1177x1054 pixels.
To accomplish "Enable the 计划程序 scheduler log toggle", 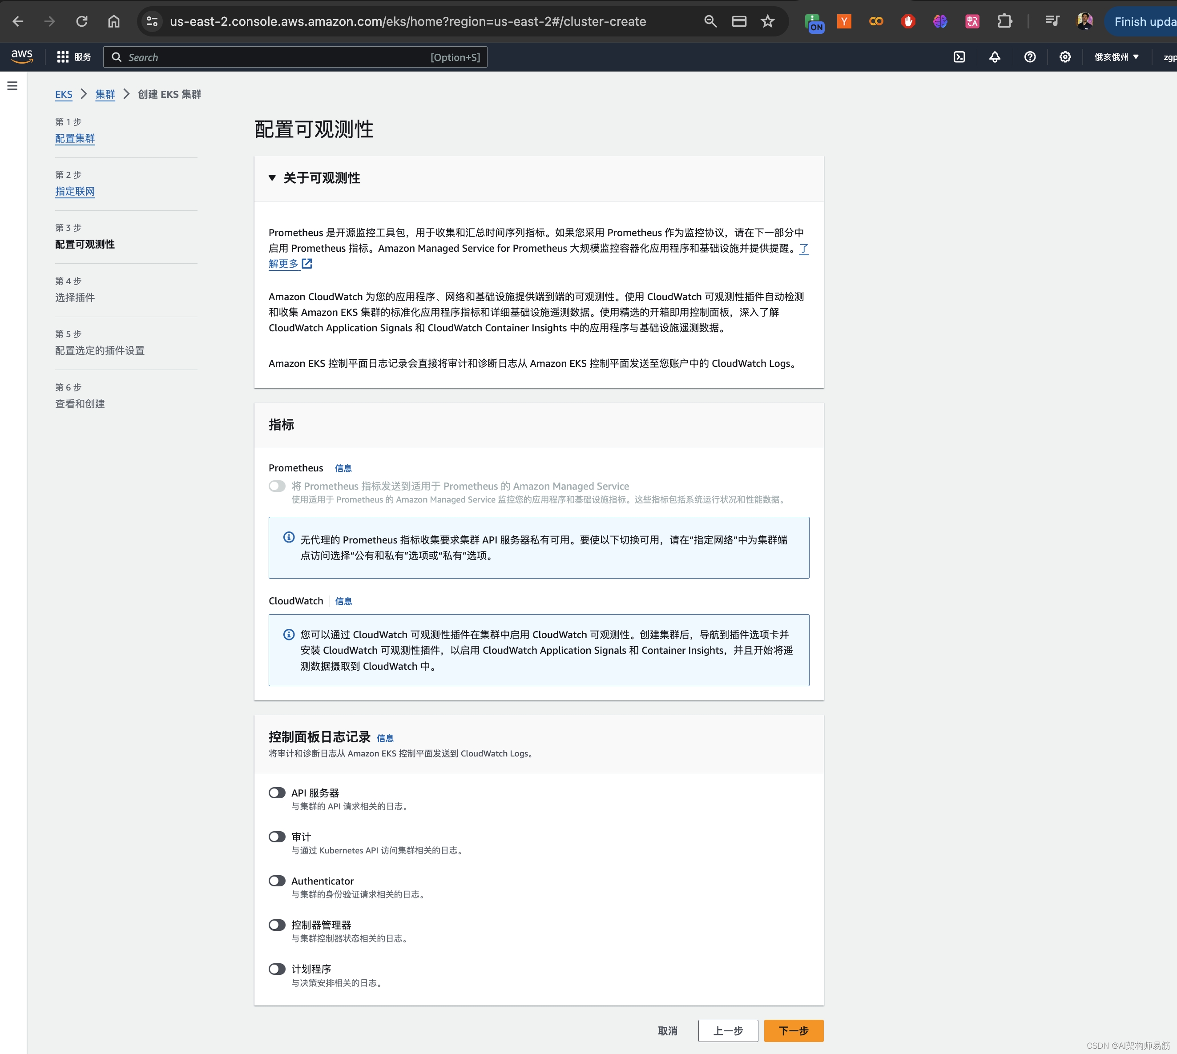I will [x=277, y=968].
